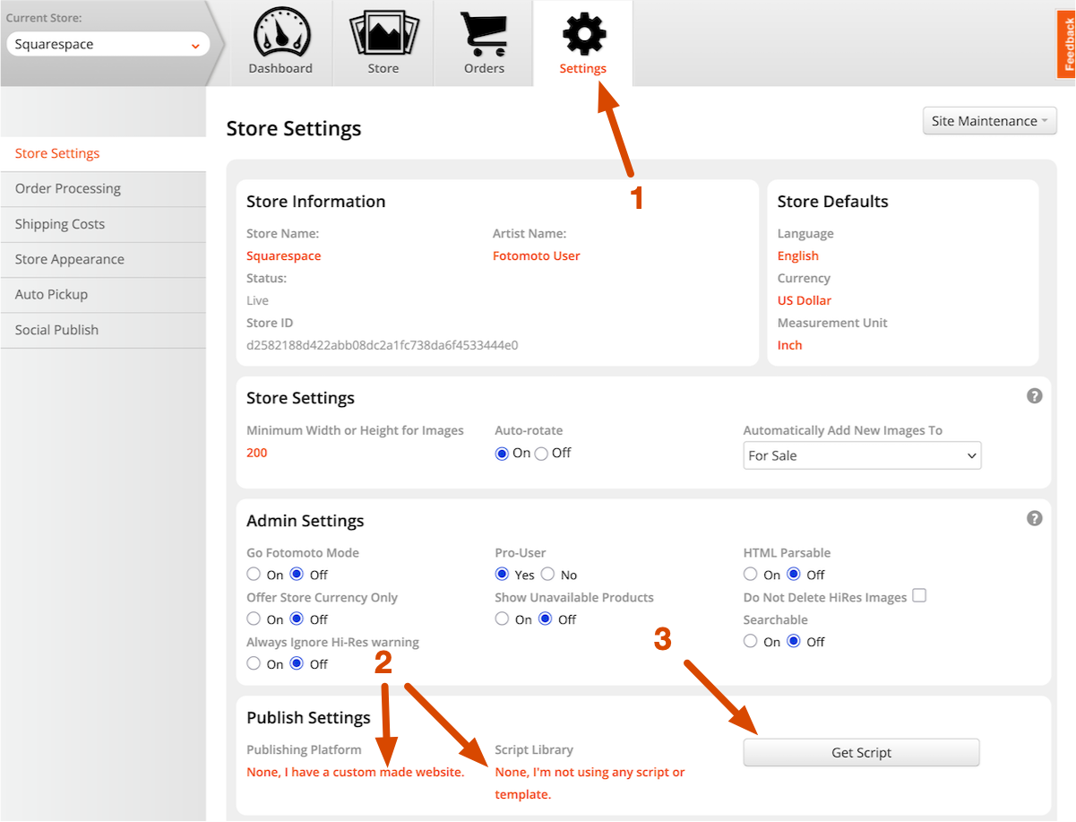Open the orange Feedback tab
Screen dimensions: 1076x822
pyautogui.click(x=1066, y=43)
